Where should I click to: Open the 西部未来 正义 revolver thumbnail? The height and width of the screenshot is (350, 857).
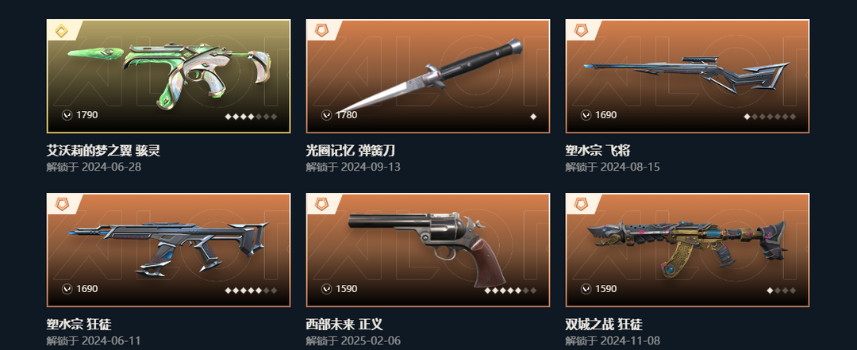[x=428, y=250]
